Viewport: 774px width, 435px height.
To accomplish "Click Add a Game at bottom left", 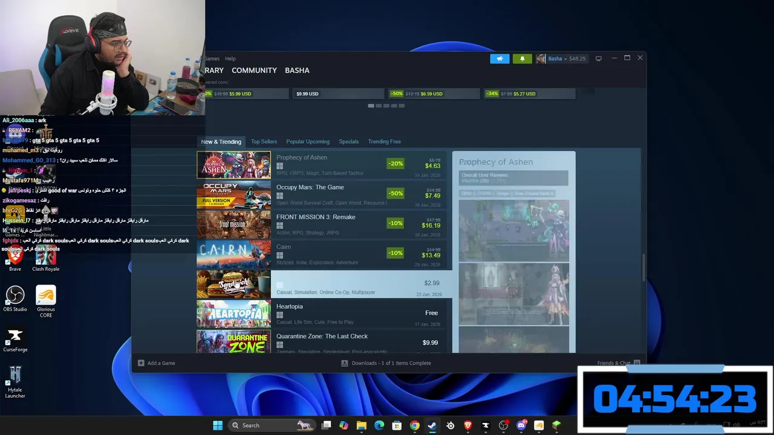I will 157,363.
